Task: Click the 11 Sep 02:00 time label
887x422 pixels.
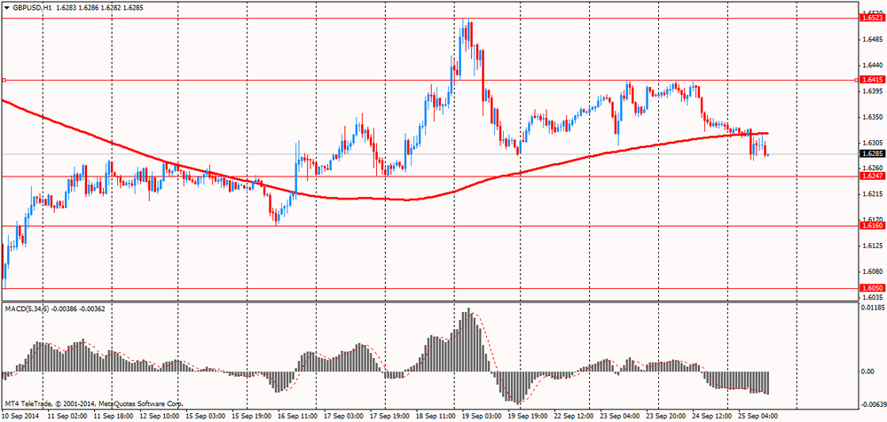Action: click(66, 416)
